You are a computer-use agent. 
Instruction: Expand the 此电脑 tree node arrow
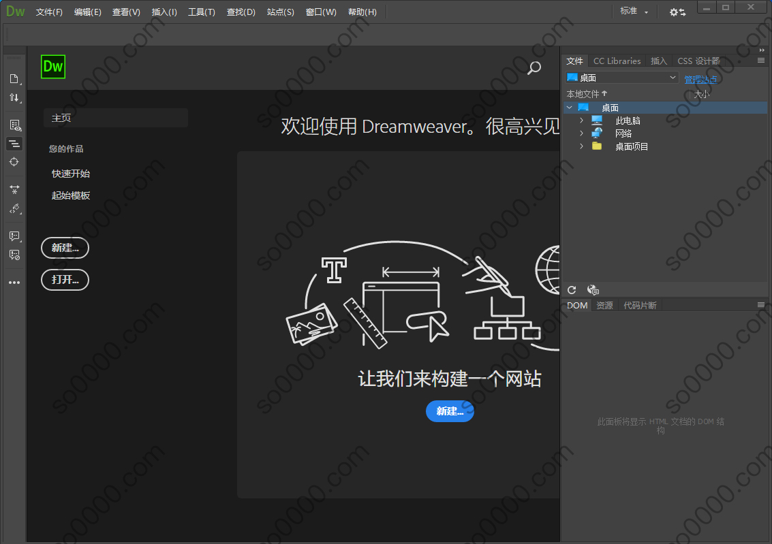581,121
